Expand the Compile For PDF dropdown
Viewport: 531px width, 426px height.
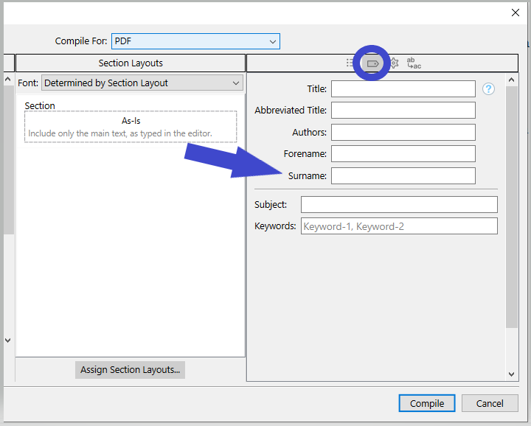coord(195,41)
